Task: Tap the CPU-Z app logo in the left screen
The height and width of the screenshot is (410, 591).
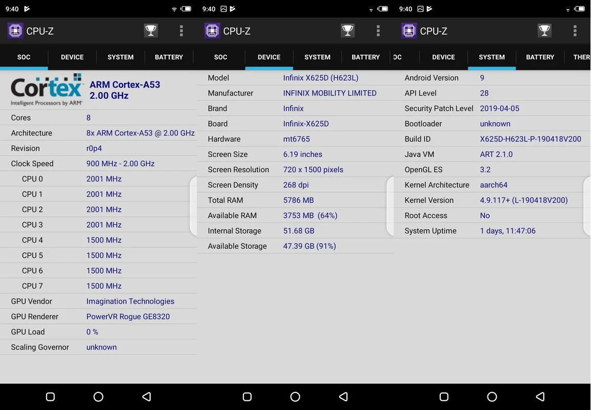Action: (x=15, y=31)
